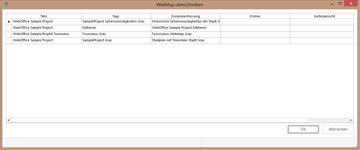Click the Kartenansicht column header
The width and height of the screenshot is (360, 150).
pyautogui.click(x=322, y=16)
